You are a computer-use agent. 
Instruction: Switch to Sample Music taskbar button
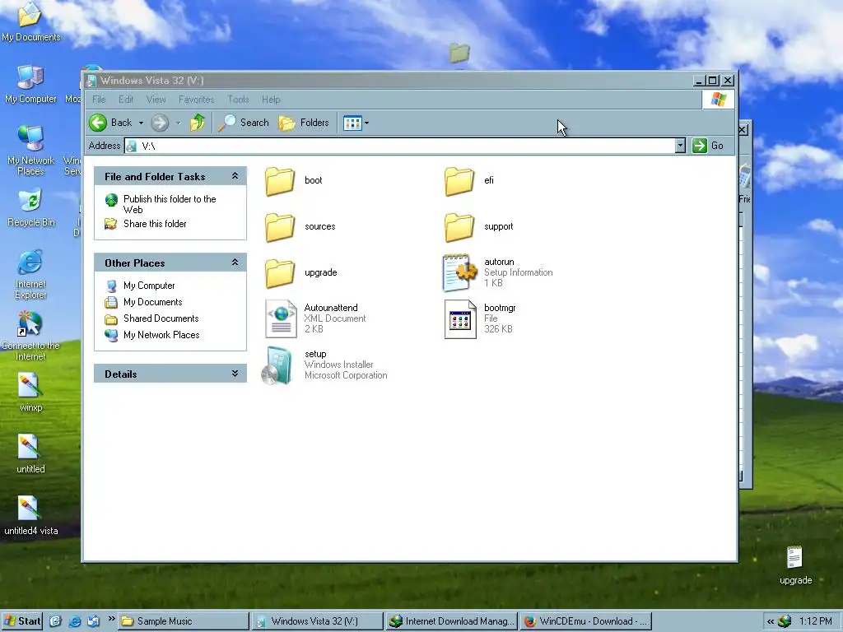click(x=184, y=621)
